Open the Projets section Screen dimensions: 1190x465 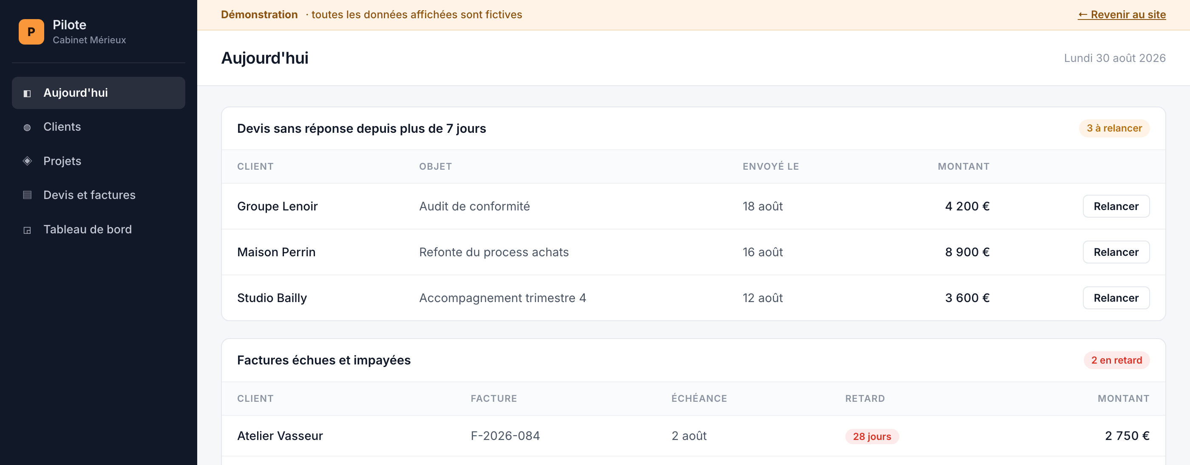(99, 161)
